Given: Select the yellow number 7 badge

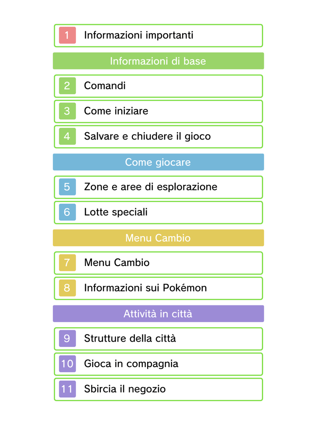Looking at the screenshot, I should tap(67, 262).
